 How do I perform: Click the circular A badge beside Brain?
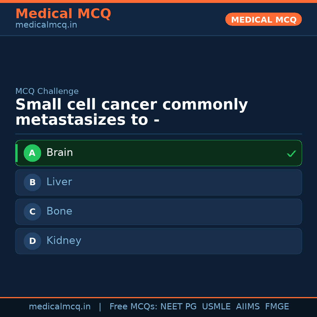tap(32, 153)
